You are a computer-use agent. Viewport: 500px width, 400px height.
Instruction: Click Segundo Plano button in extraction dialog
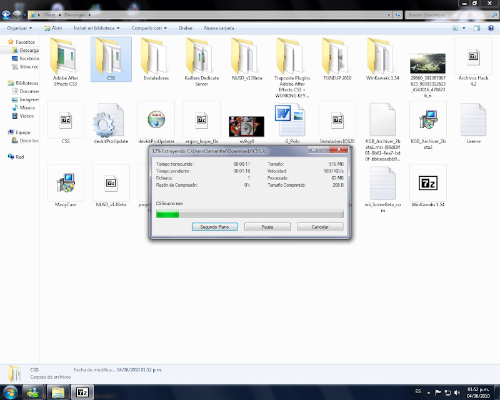(214, 227)
